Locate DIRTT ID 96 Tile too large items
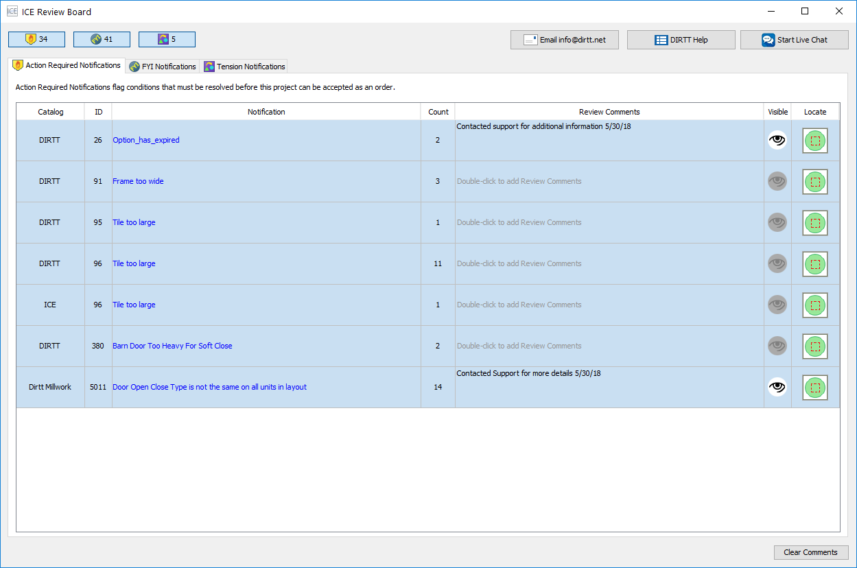 click(815, 264)
